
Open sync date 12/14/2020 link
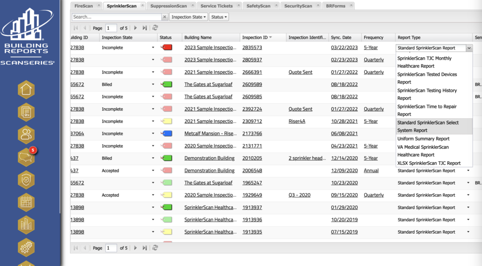344,158
